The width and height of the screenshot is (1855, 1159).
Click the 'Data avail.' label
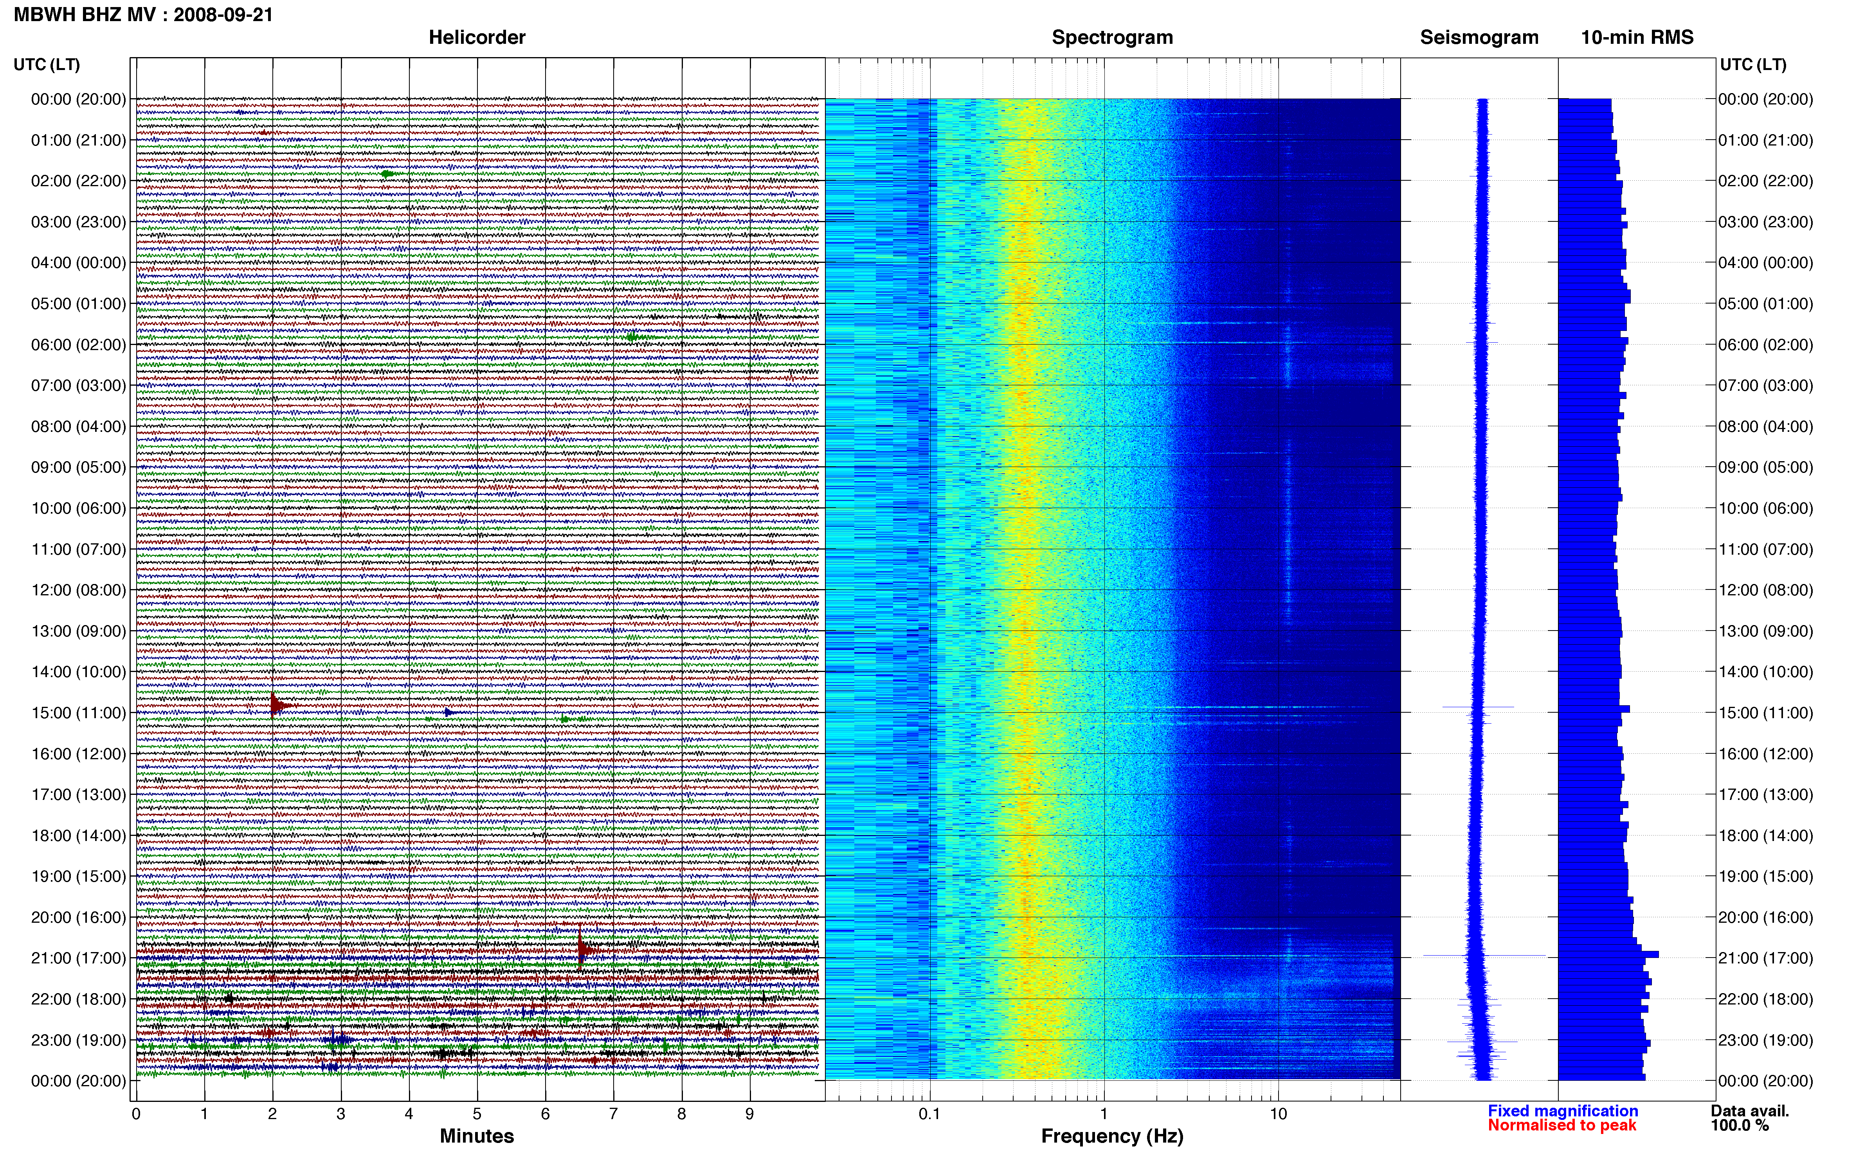tap(1750, 1111)
